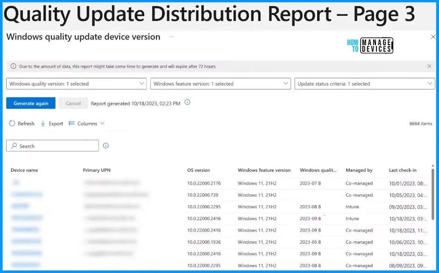Screen dimensions: 439x273
Task: Expand Update status criteria dropdown
Action: [365, 83]
